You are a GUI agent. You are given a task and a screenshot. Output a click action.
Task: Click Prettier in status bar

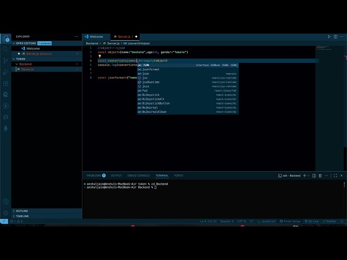click(x=329, y=221)
